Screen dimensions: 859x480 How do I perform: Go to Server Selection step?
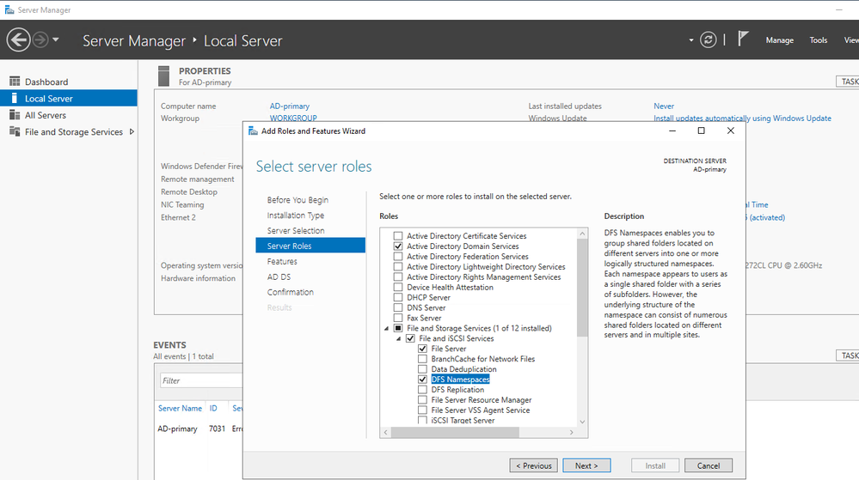[296, 230]
